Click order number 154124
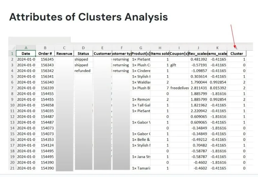258x177 pixels. pos(45,145)
